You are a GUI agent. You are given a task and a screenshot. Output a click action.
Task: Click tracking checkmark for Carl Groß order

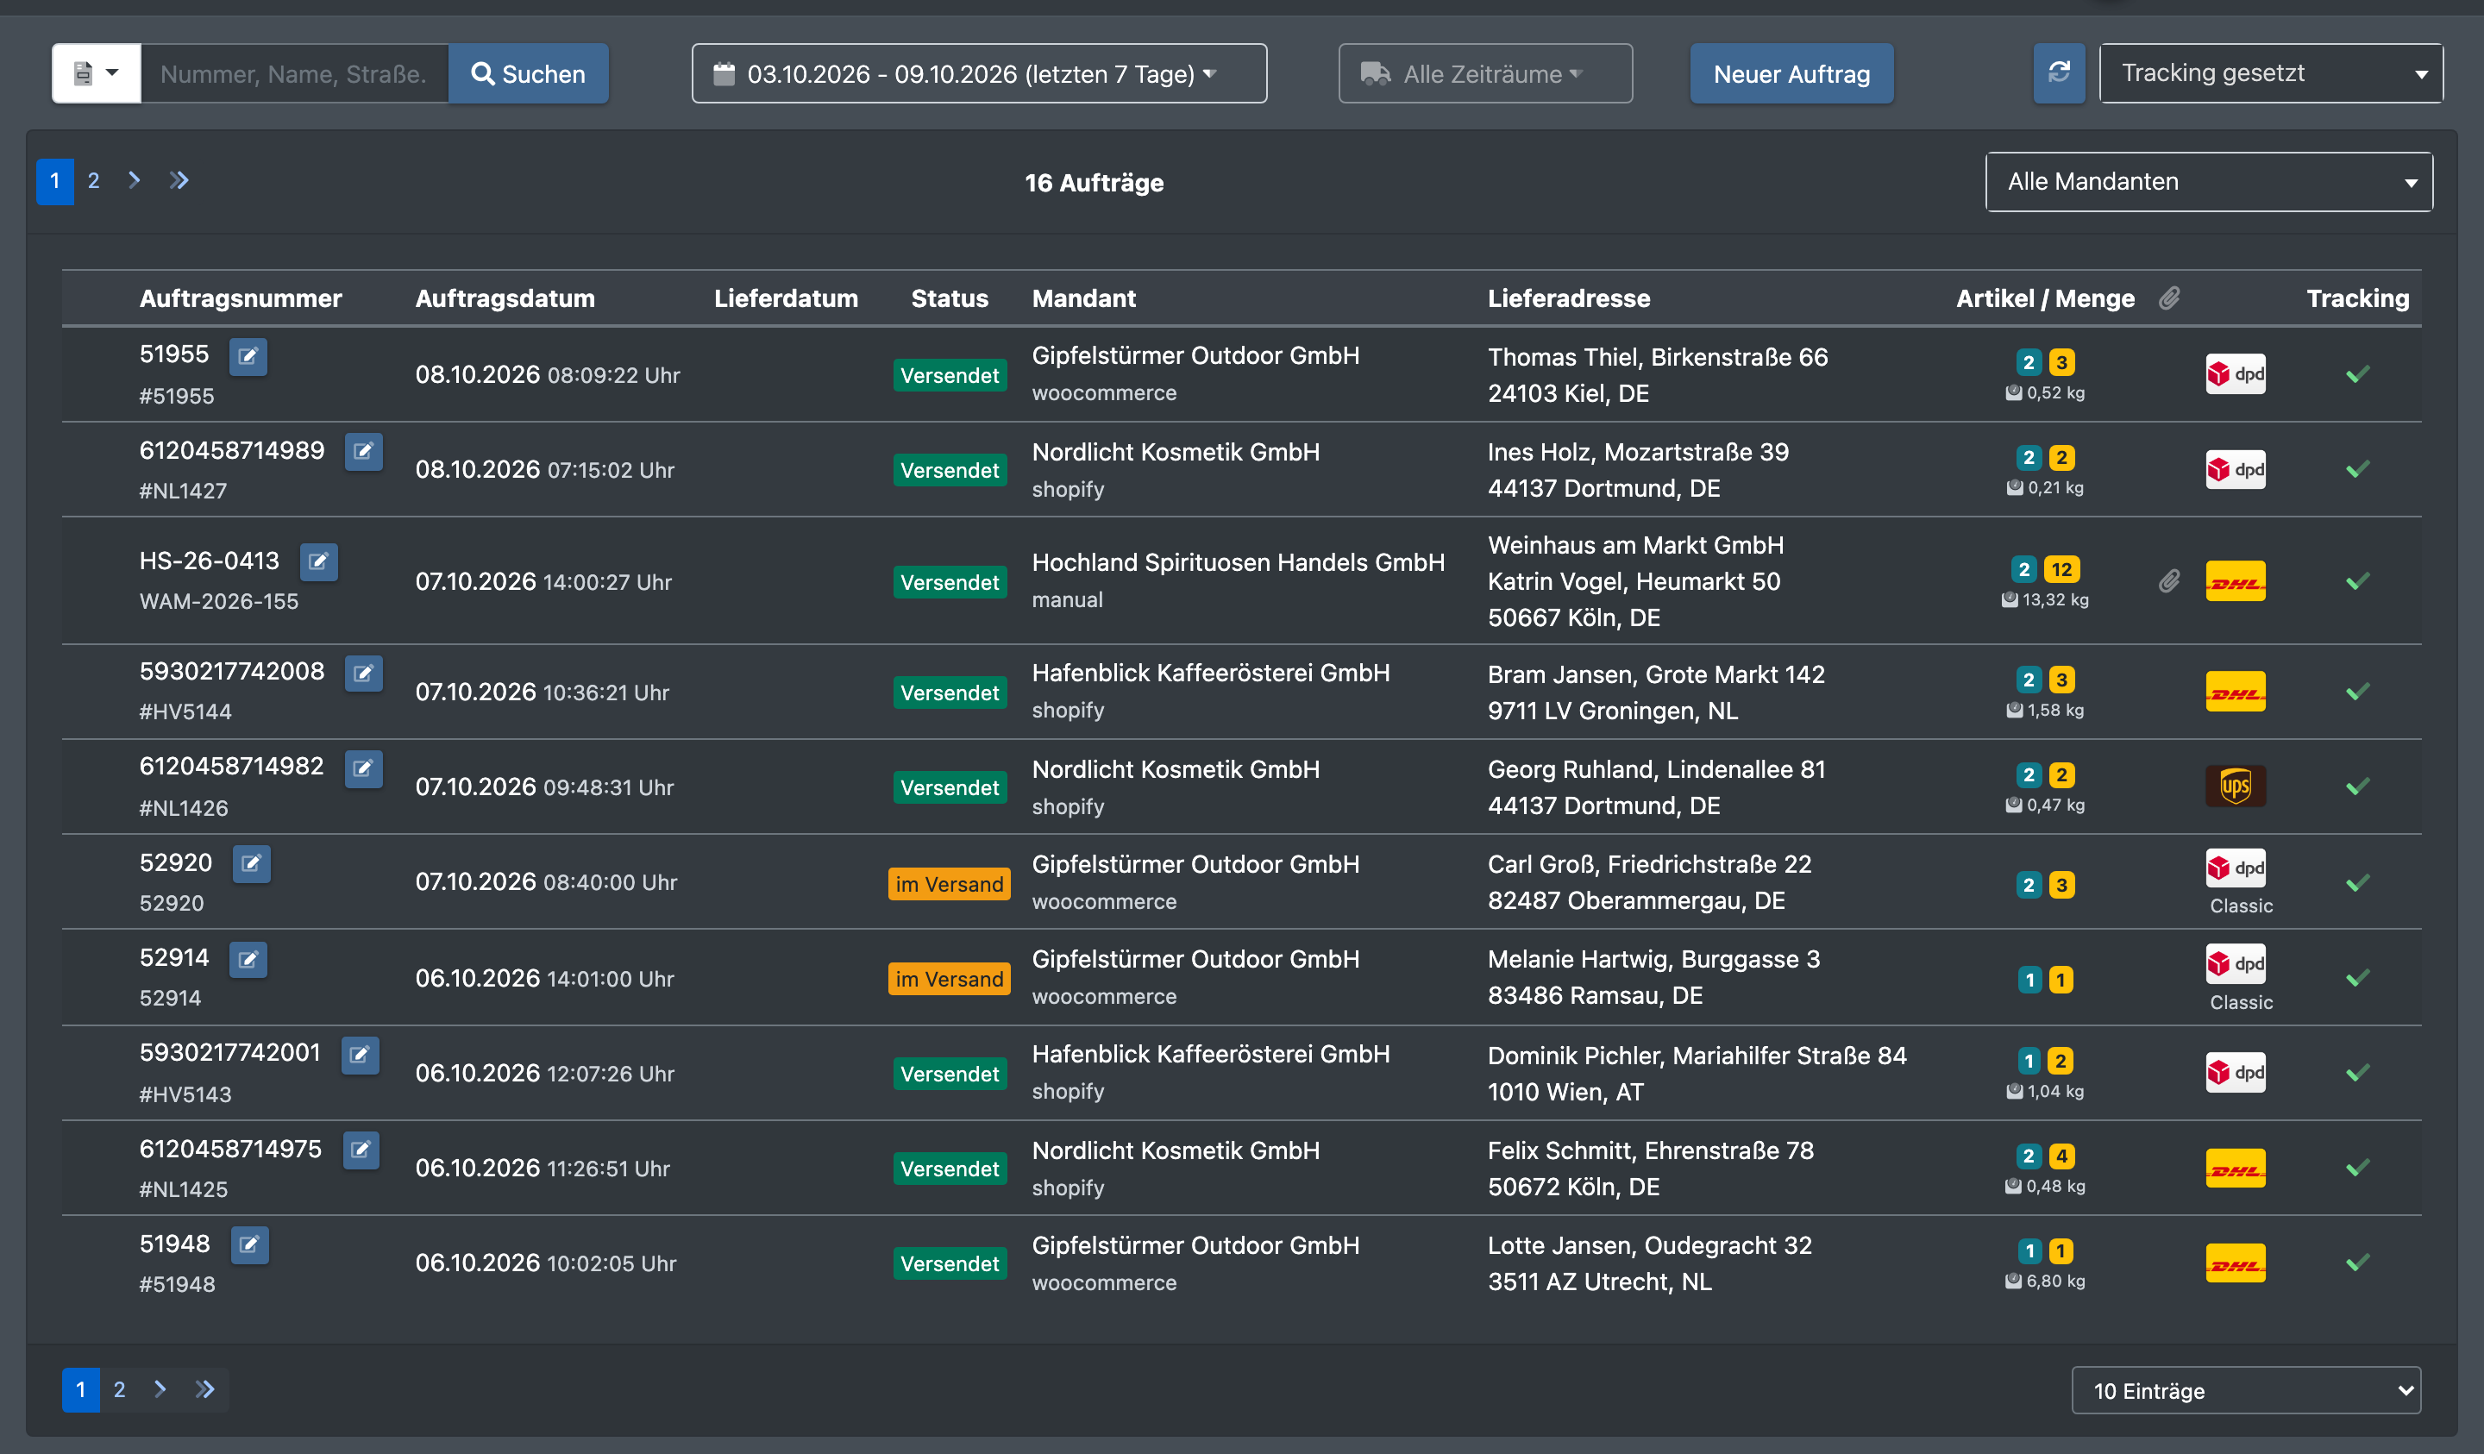[x=2357, y=882]
